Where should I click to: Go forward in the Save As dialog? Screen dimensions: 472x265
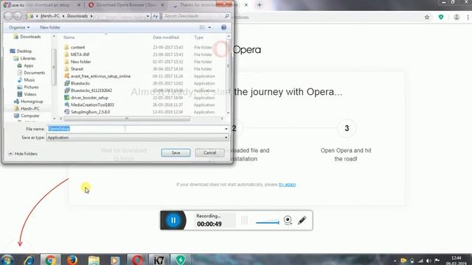point(18,16)
